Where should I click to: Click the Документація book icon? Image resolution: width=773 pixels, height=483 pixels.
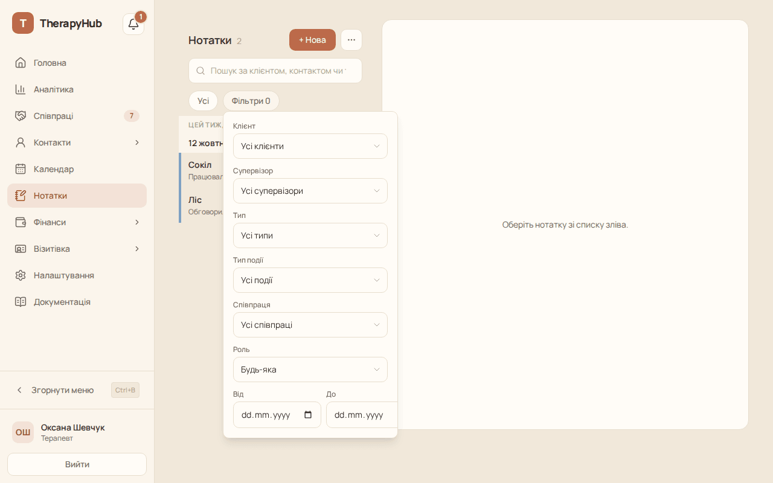pos(21,302)
